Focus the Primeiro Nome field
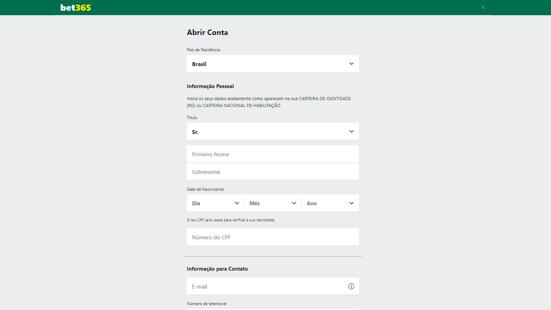Image resolution: width=551 pixels, height=310 pixels. 273,154
